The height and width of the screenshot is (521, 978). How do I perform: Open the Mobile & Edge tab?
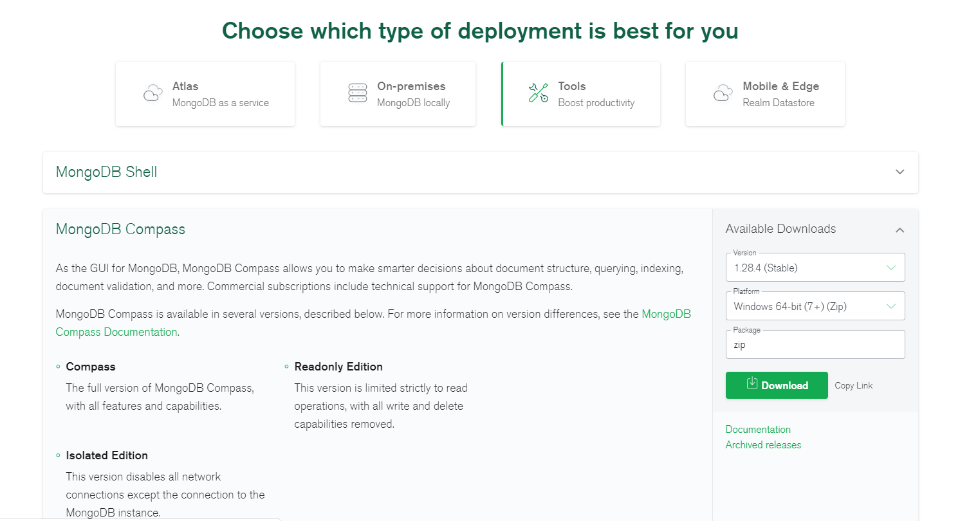pos(765,94)
